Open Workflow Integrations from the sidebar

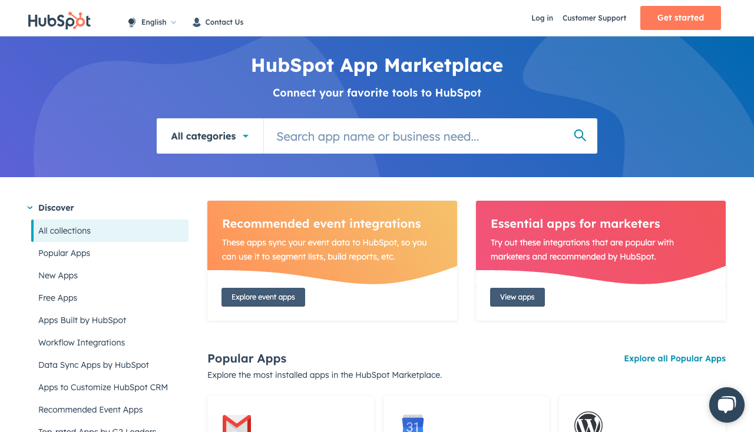[x=81, y=343]
